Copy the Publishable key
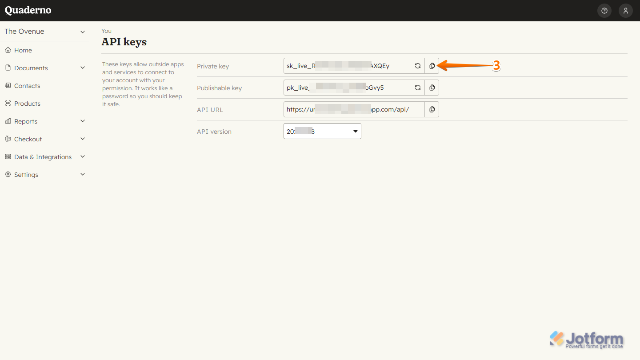The image size is (640, 360). [x=432, y=87]
